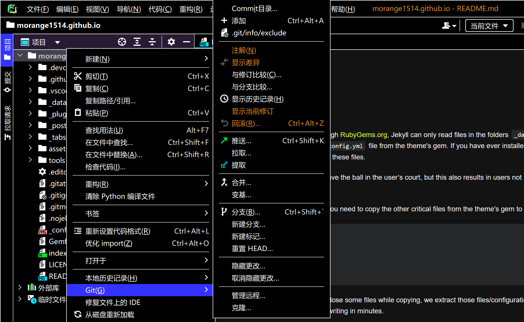Click the blue fetch arrow icon beside 提取

(224, 165)
